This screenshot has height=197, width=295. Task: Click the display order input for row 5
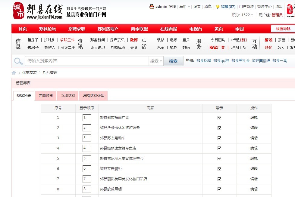87,158
